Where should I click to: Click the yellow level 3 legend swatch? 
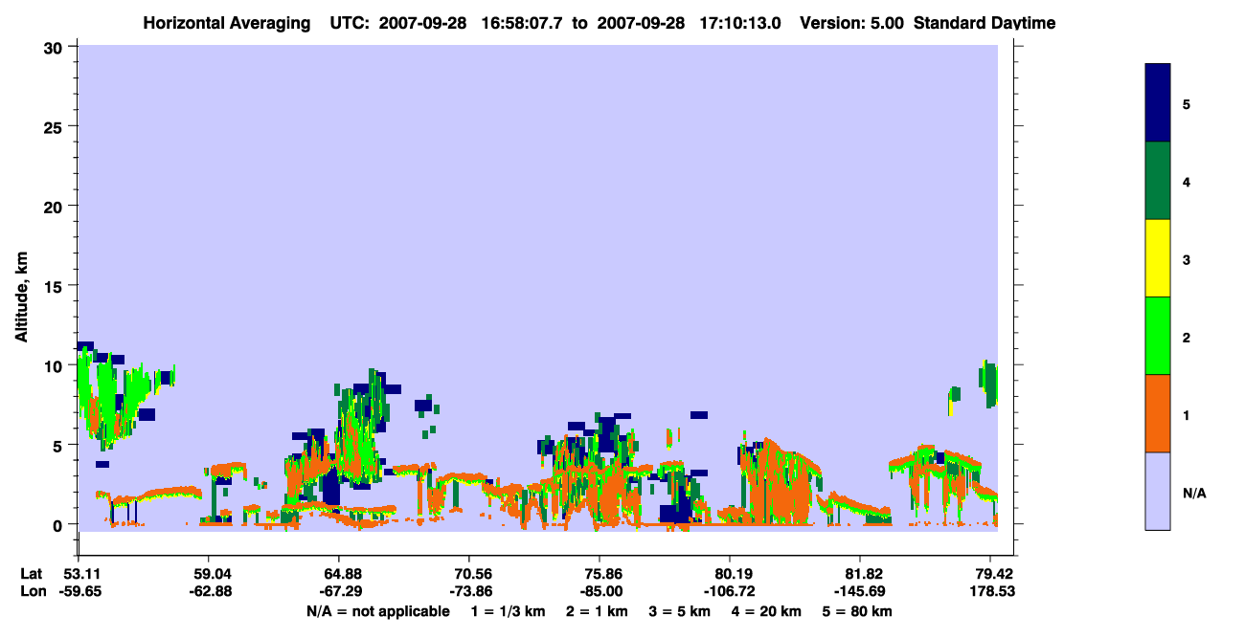click(1158, 258)
